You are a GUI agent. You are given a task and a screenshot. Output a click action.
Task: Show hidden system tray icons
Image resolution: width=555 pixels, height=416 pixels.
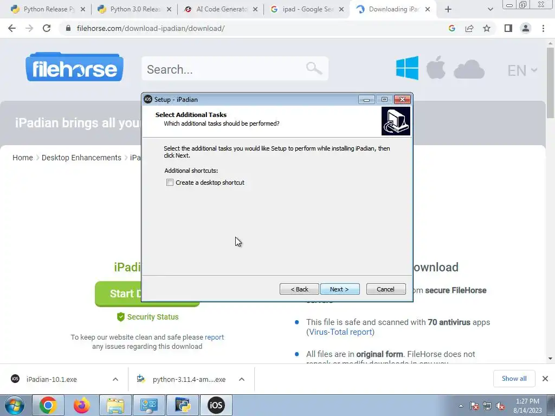pos(461,406)
